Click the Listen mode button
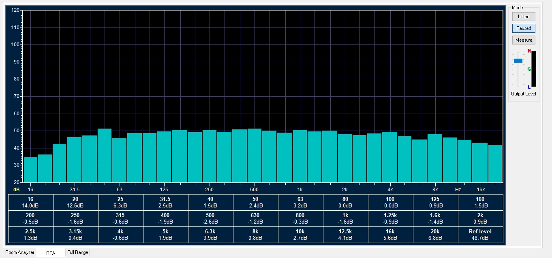 [x=524, y=17]
